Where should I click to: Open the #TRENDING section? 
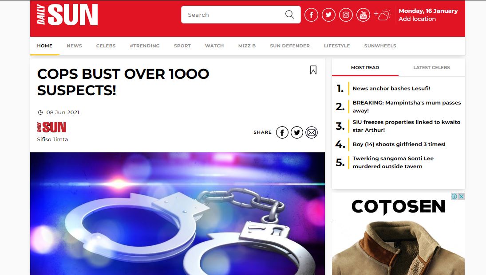click(x=145, y=46)
